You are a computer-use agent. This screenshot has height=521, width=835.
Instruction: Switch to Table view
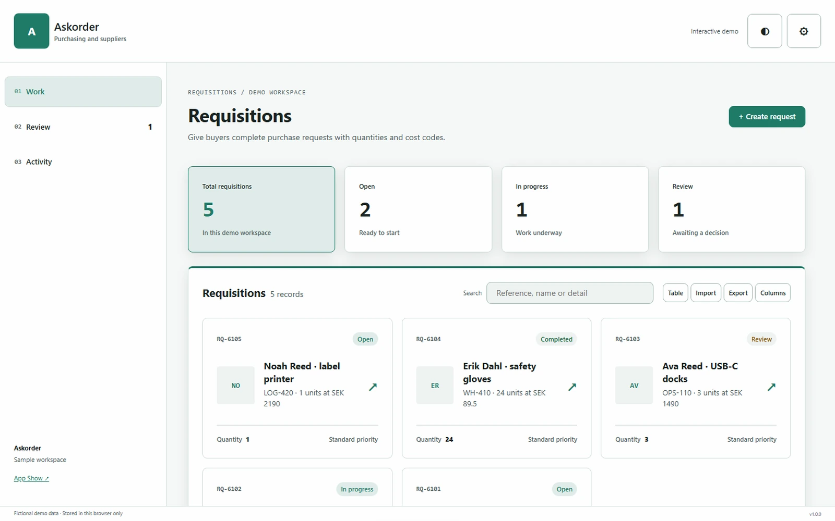(675, 293)
